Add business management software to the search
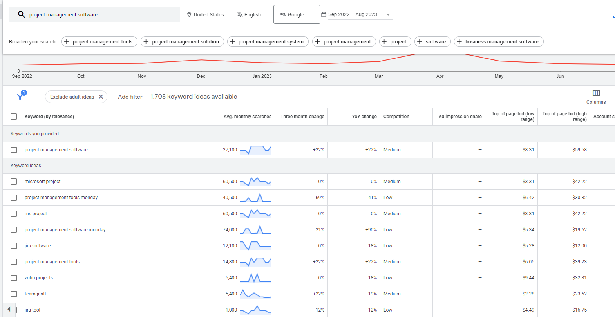 click(x=499, y=41)
